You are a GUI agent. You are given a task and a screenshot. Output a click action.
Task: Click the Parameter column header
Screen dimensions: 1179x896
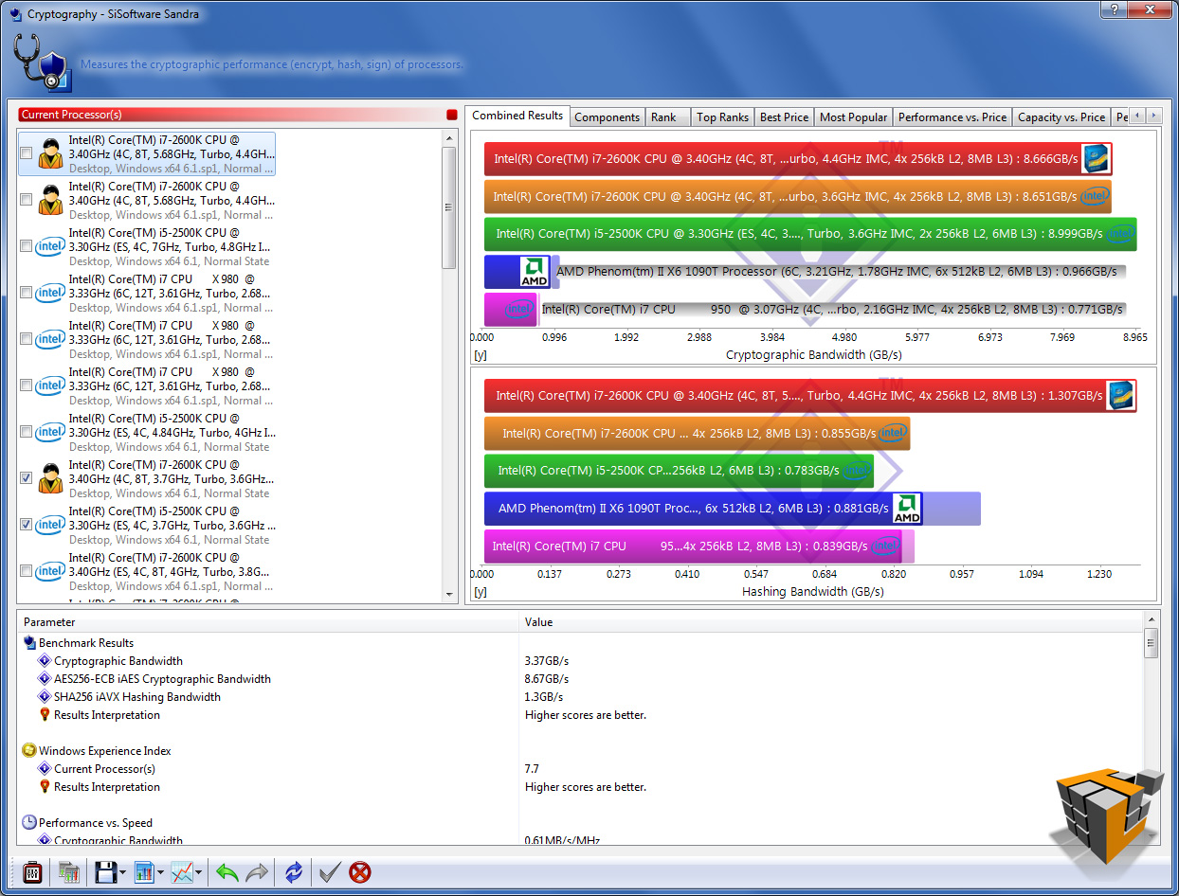point(268,622)
